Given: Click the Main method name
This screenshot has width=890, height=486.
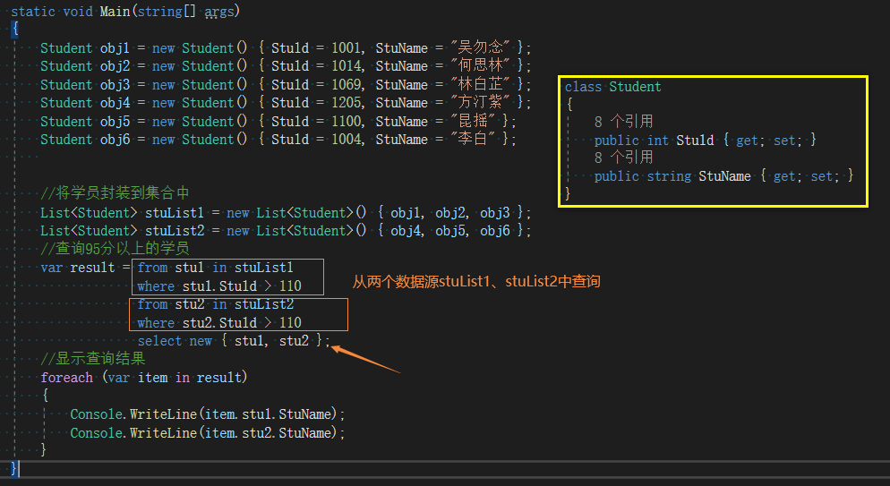Looking at the screenshot, I should click(115, 12).
